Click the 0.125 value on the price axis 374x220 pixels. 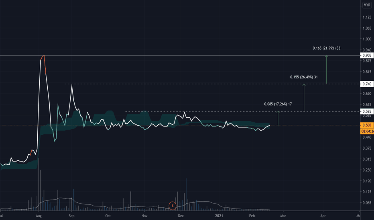[x=367, y=192]
